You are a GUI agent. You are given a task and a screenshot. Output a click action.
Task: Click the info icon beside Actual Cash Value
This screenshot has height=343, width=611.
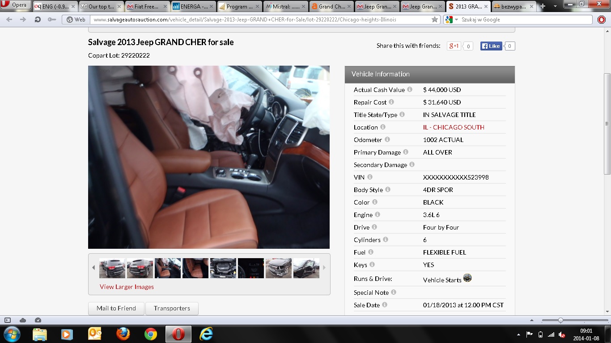coord(410,89)
